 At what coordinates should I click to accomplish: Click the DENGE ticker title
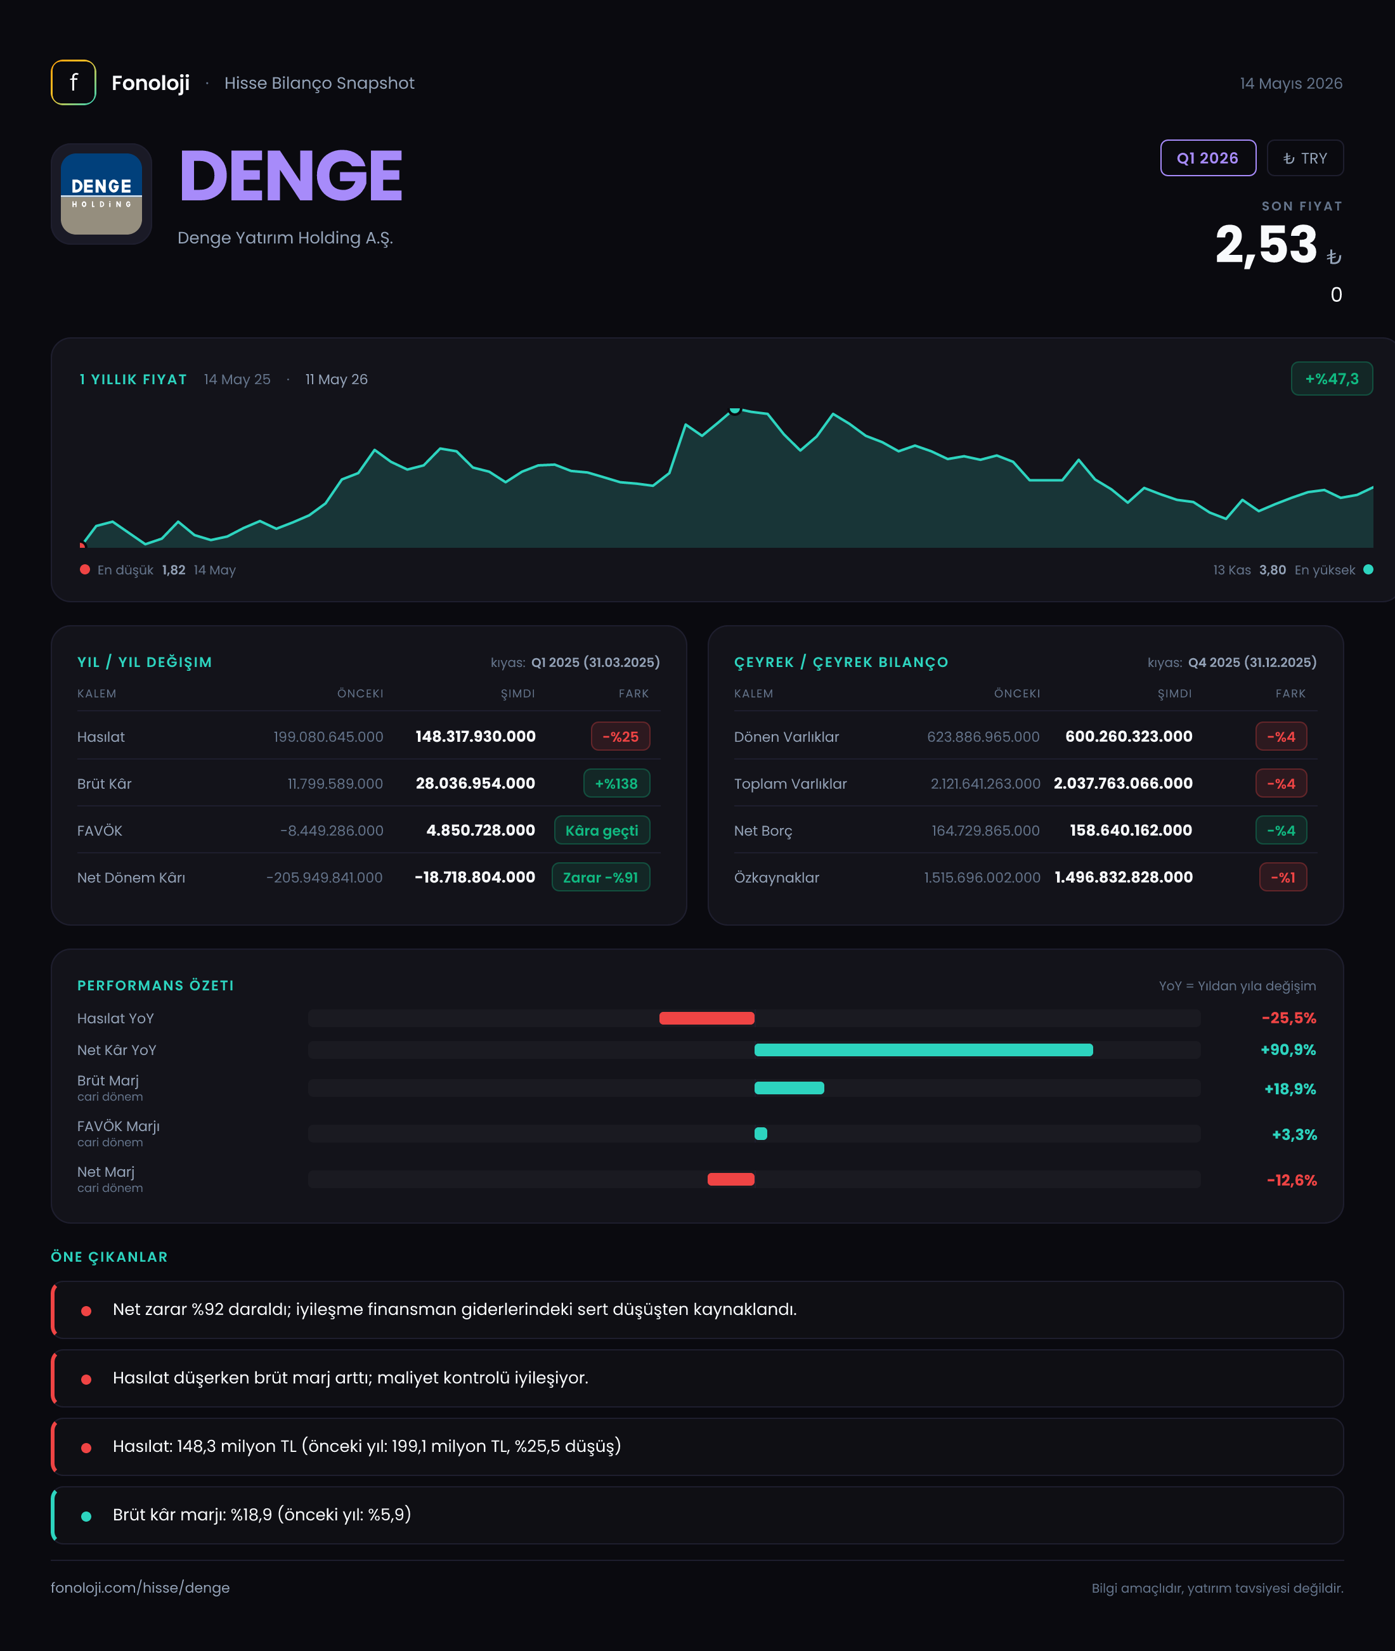[291, 176]
